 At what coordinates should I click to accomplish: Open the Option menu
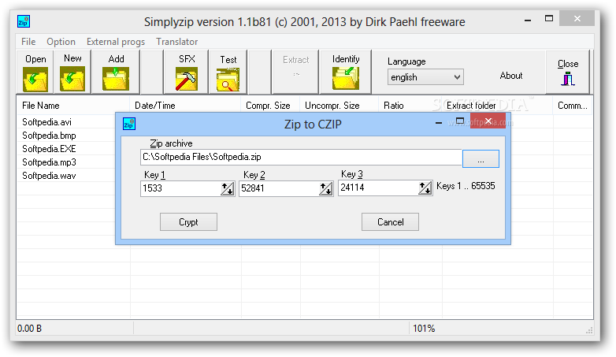click(x=61, y=42)
